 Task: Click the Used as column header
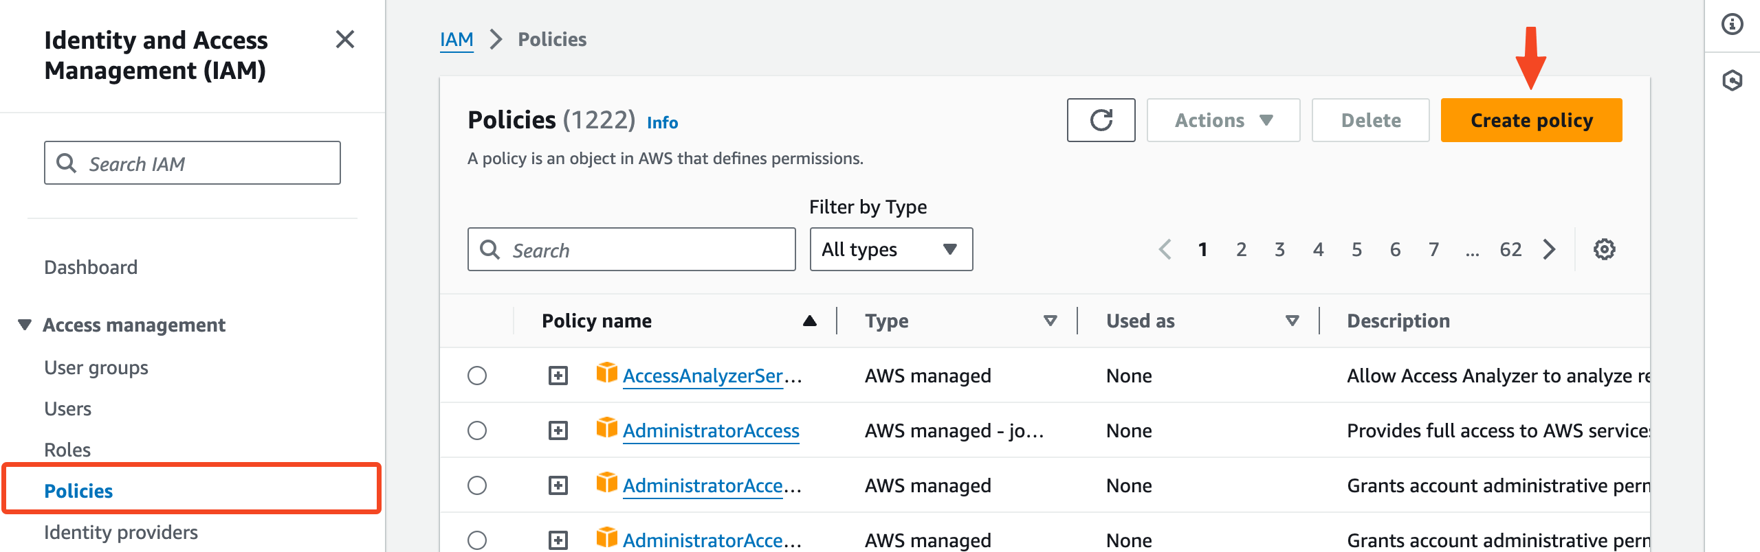click(x=1140, y=321)
